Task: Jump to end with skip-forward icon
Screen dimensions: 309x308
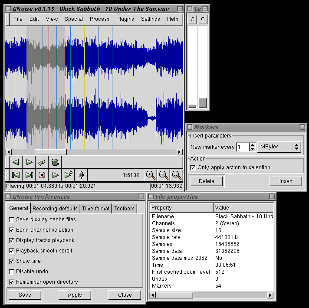Action: point(29,175)
